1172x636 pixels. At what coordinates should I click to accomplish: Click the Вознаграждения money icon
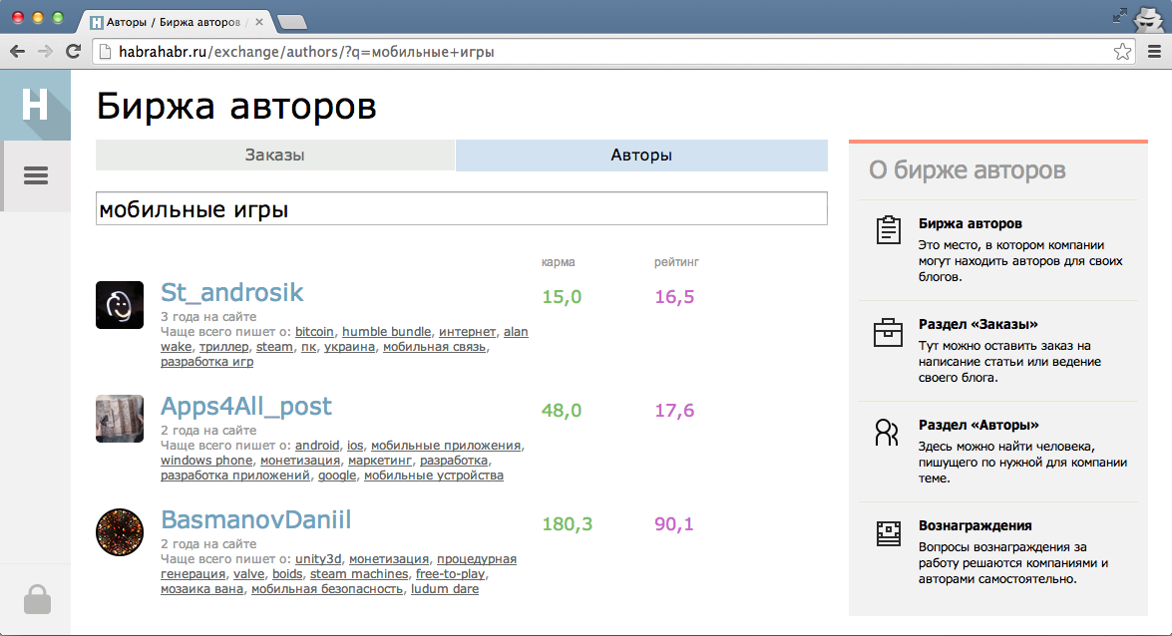(888, 533)
